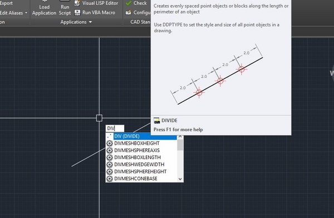Open the Edit Aliases dropdown arrow
Screen dimensions: 334x218
pos(26,13)
